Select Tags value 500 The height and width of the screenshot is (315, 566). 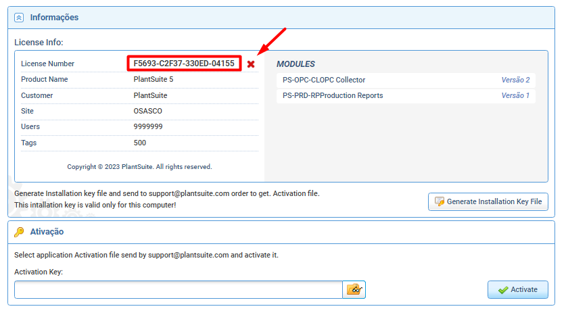tap(140, 143)
